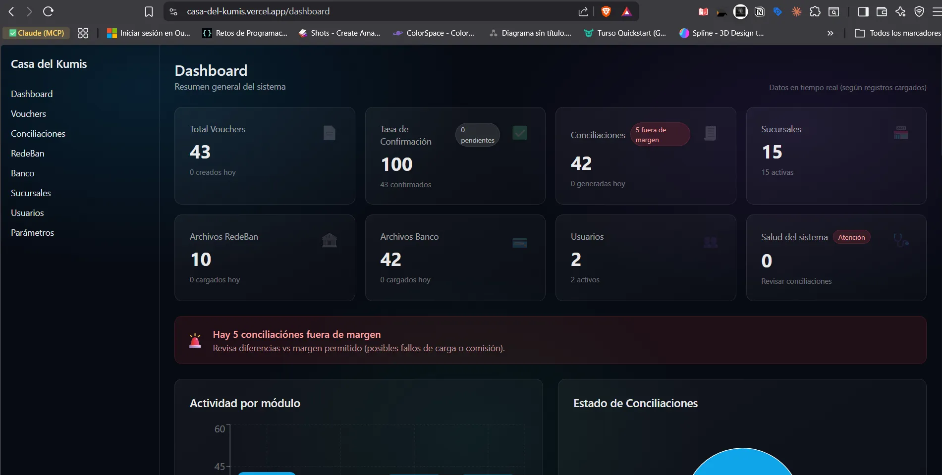Click Hay 5 conciliaciónes fuera de margen

tap(297, 334)
